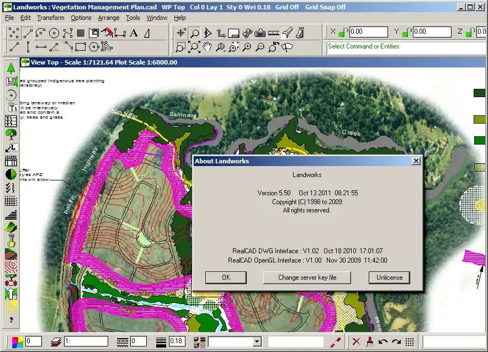This screenshot has height=352, width=488.
Task: Select the Points entity tool
Action: [x=14, y=33]
